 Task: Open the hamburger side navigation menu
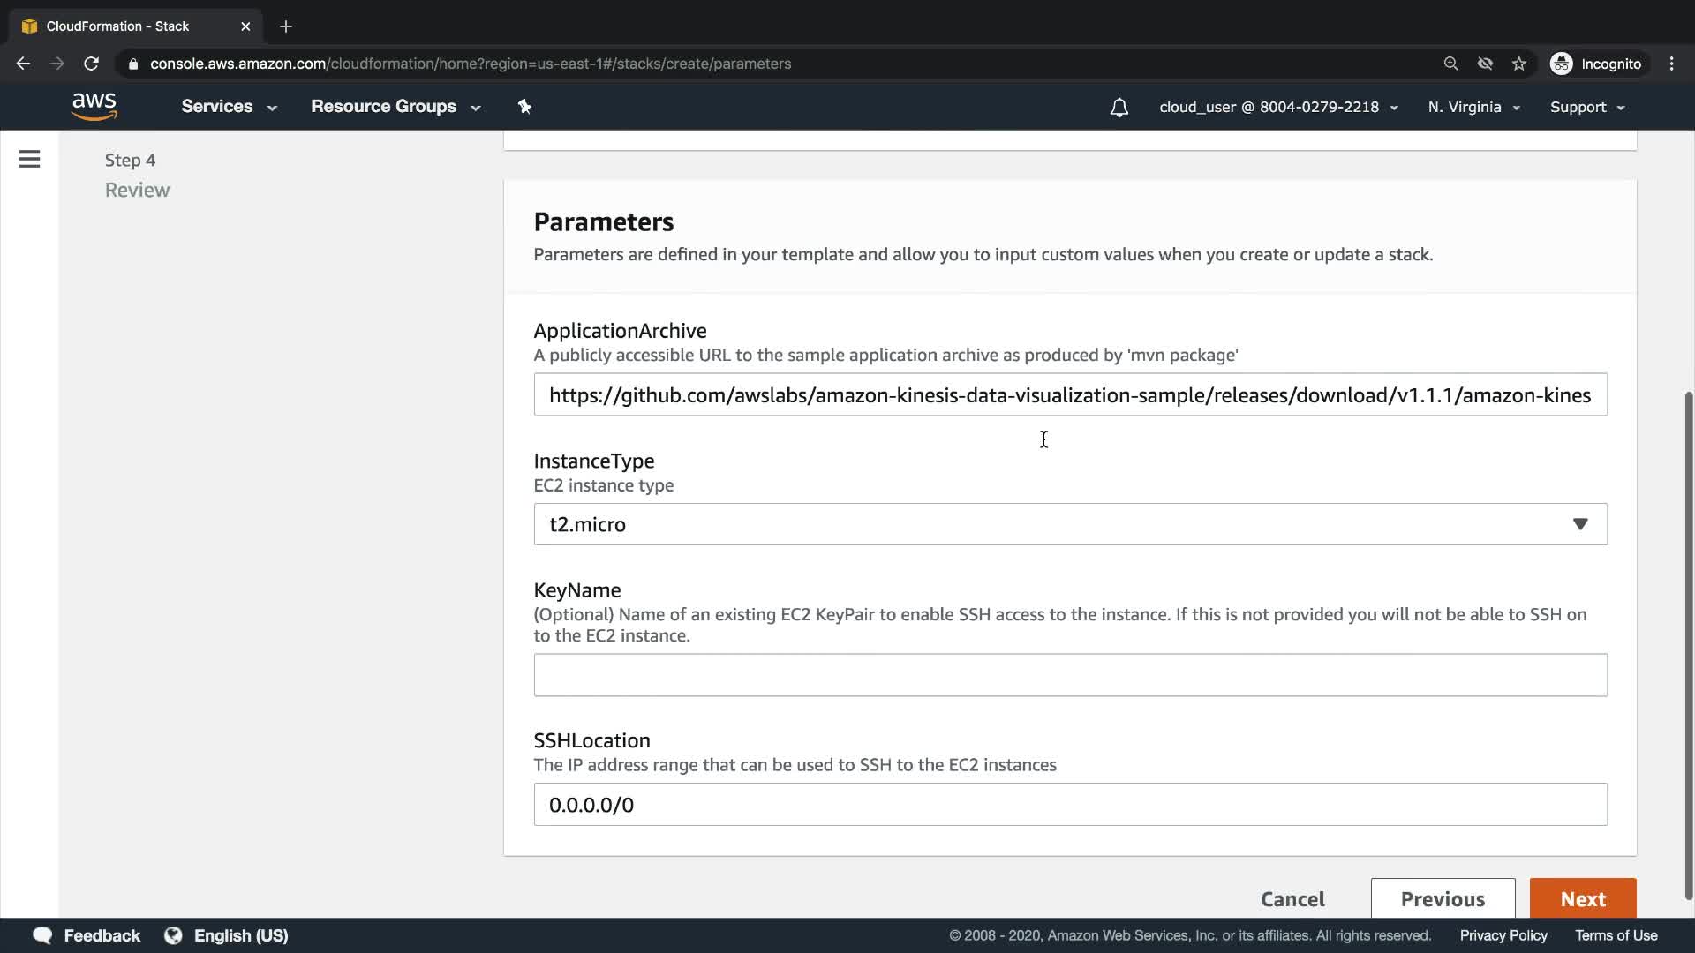pos(29,159)
